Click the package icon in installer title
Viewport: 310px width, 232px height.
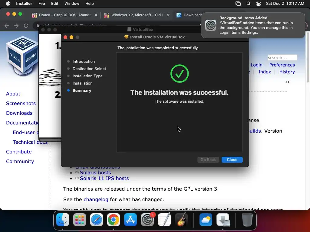pos(126,37)
